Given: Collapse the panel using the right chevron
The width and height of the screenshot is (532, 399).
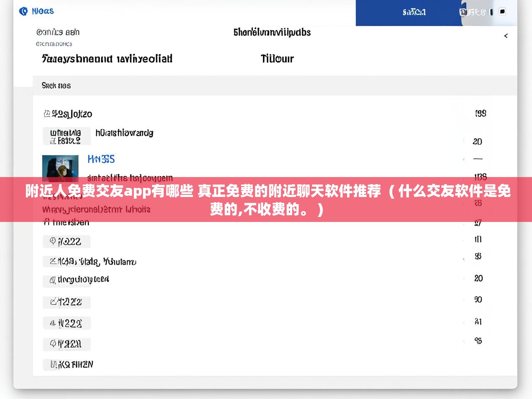Looking at the screenshot, I should pyautogui.click(x=506, y=36).
